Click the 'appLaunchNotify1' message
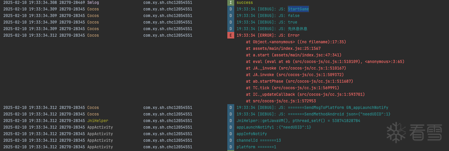 click(274, 127)
